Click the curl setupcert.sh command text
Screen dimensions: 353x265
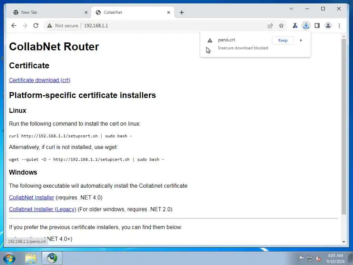pos(70,136)
